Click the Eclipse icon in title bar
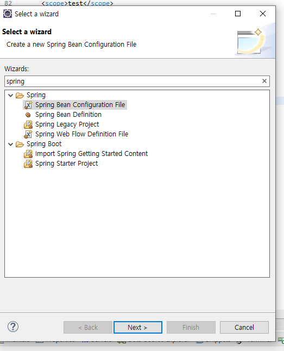Image resolution: width=284 pixels, height=351 pixels. click(8, 14)
